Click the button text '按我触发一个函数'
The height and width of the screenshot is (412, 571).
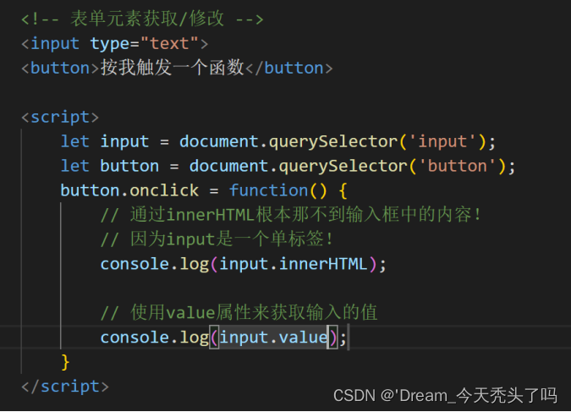point(172,68)
